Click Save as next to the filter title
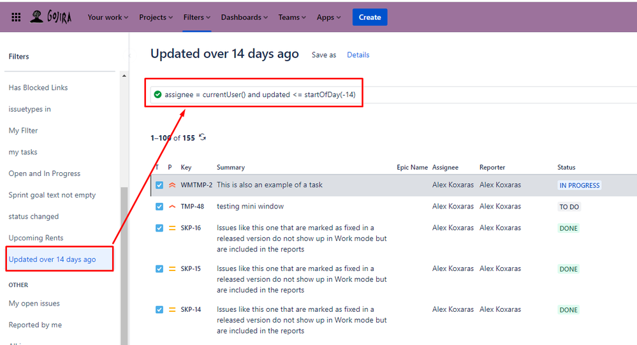 click(324, 55)
